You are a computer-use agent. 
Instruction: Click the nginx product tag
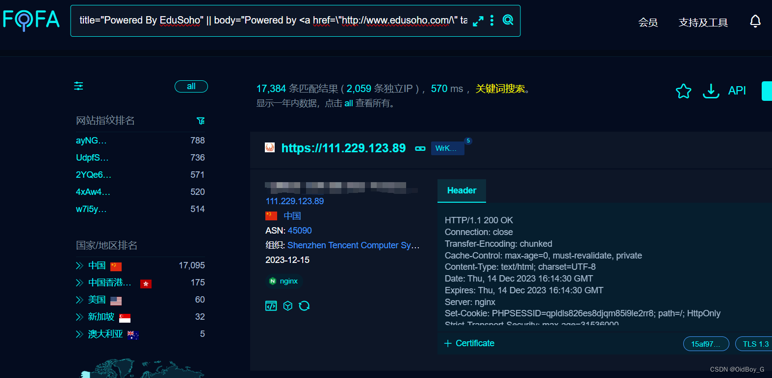[x=283, y=281]
